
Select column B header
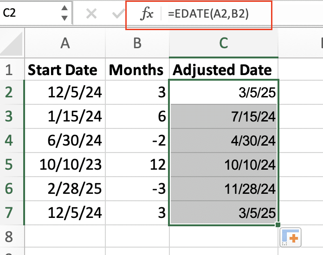137,43
